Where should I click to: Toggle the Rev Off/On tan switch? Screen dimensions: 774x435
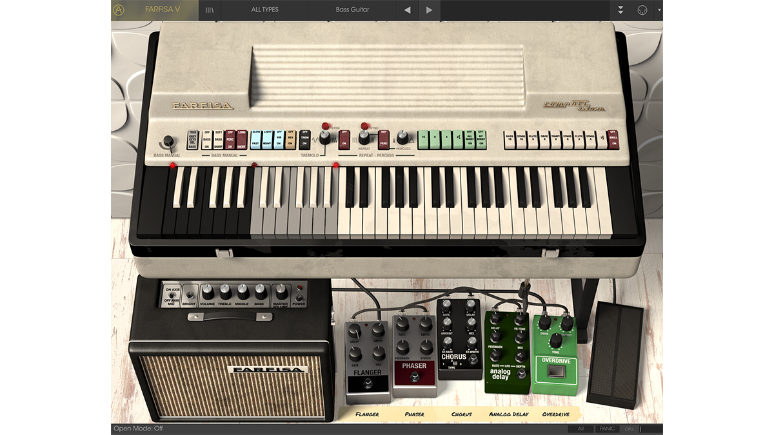coord(291,140)
